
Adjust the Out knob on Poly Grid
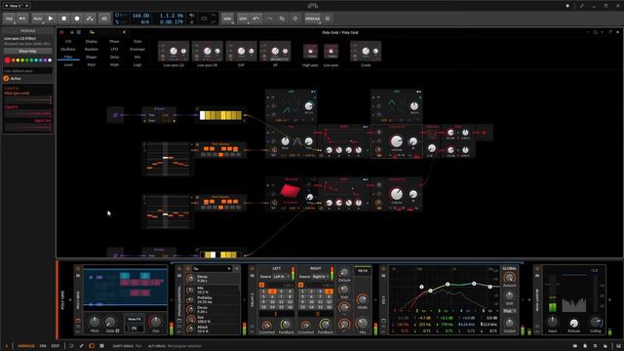tap(156, 322)
